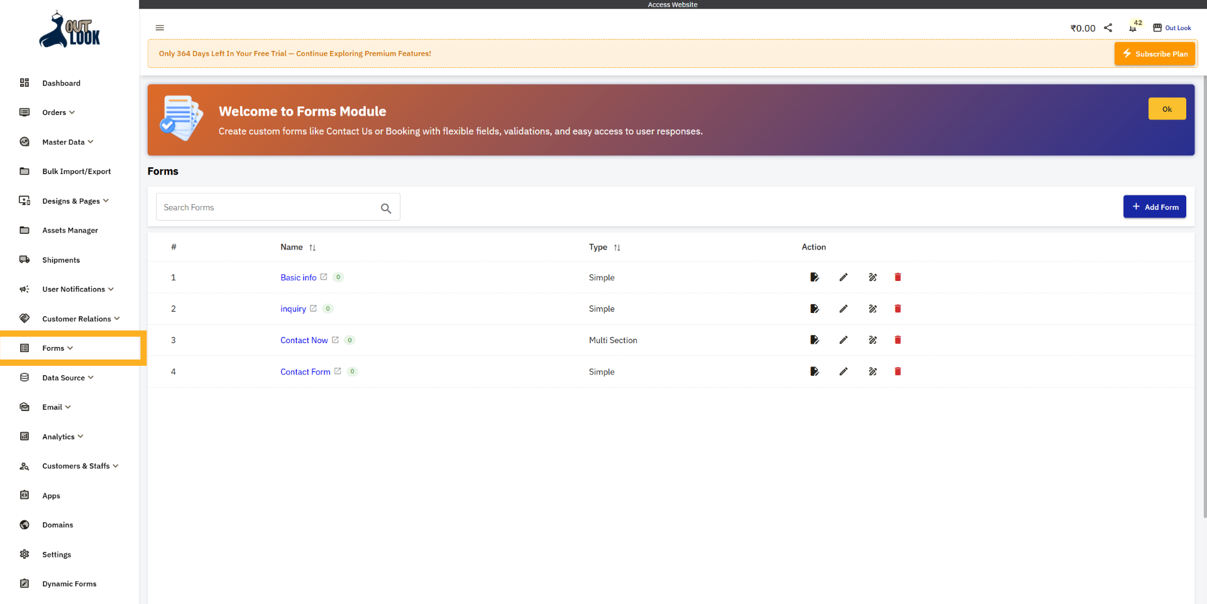The height and width of the screenshot is (604, 1207).
Task: Click the Add Form button
Action: click(x=1154, y=207)
